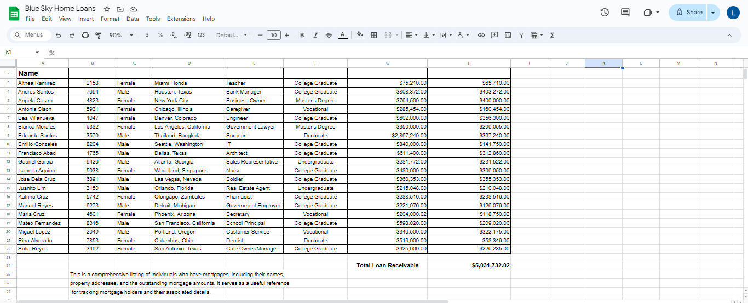
Task: Open the functions sigma icon
Action: pyautogui.click(x=552, y=35)
